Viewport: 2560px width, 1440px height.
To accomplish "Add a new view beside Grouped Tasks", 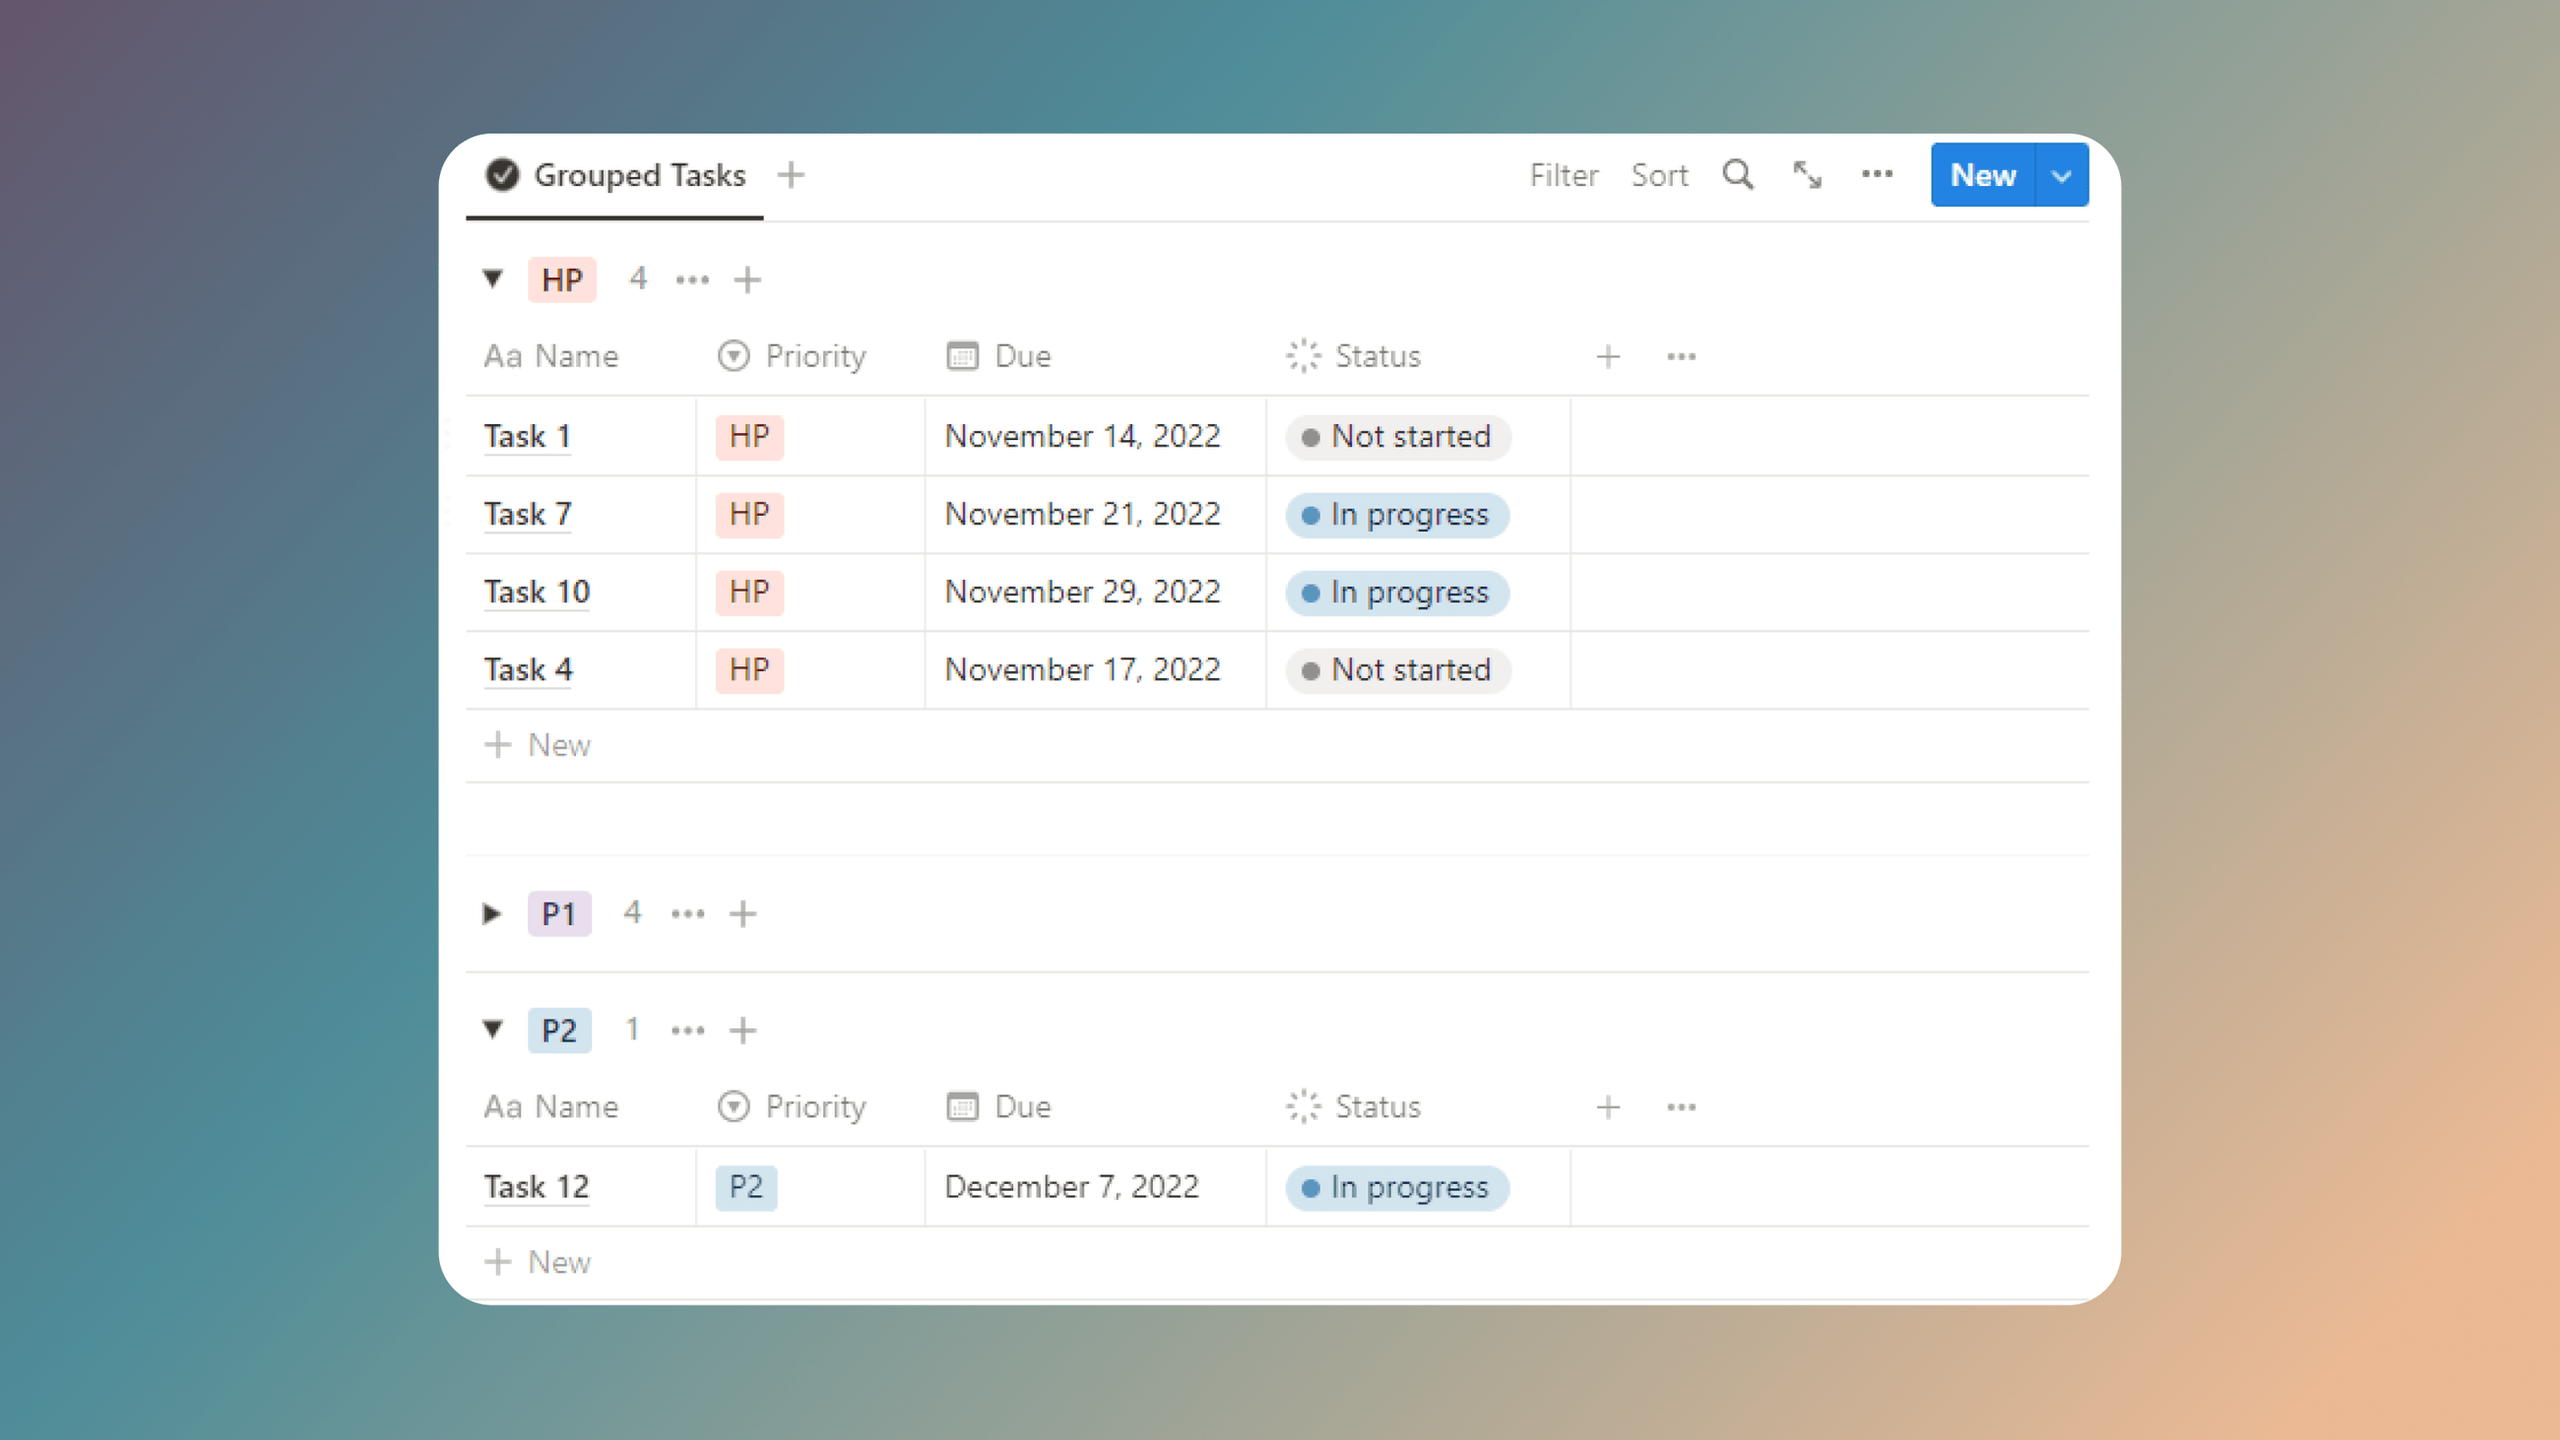I will click(792, 175).
